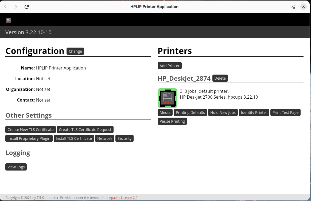This screenshot has height=201, width=311.
Task: Open Printing Defaults
Action: point(190,113)
